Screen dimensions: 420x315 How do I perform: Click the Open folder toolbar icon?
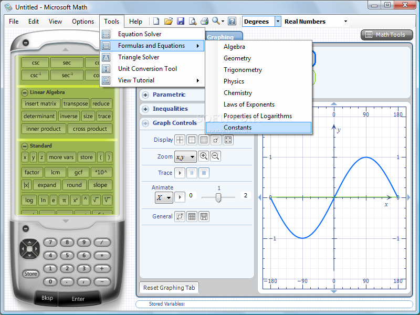[x=168, y=21]
